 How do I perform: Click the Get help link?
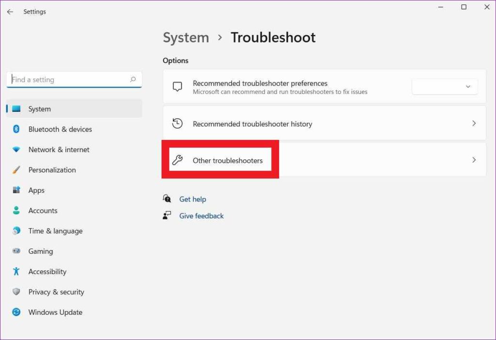pos(193,199)
